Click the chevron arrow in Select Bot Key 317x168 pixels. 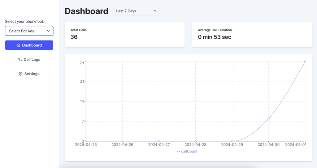pos(48,31)
